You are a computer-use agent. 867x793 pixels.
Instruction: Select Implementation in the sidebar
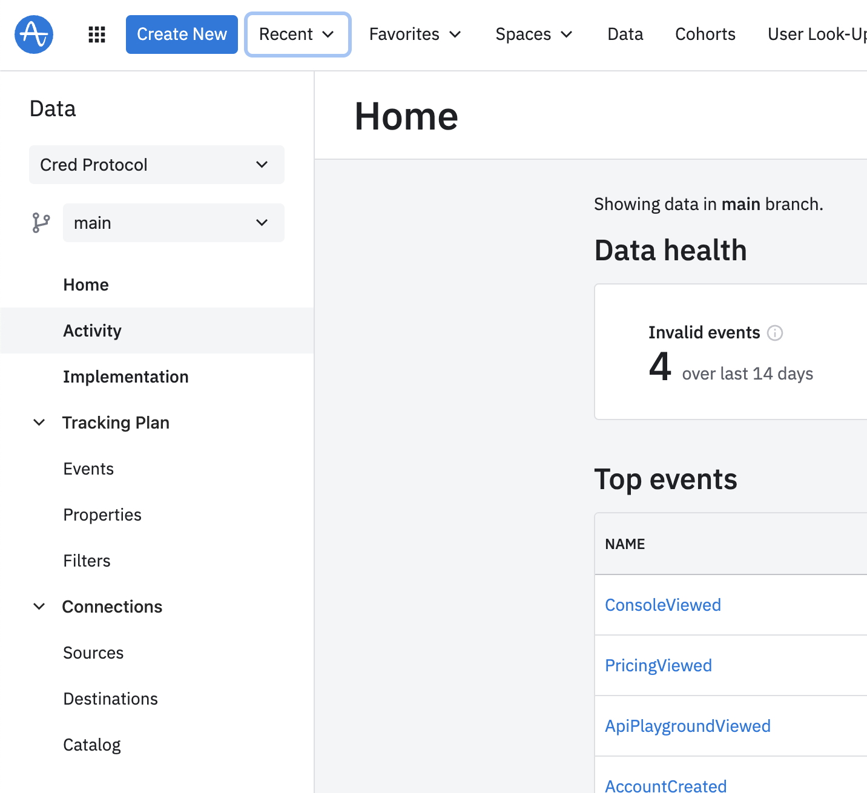click(x=157, y=377)
